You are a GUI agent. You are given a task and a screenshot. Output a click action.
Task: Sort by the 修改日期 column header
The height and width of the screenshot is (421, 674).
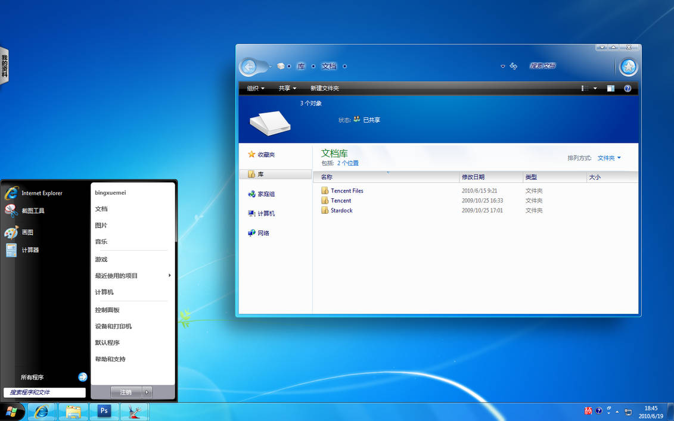[491, 177]
